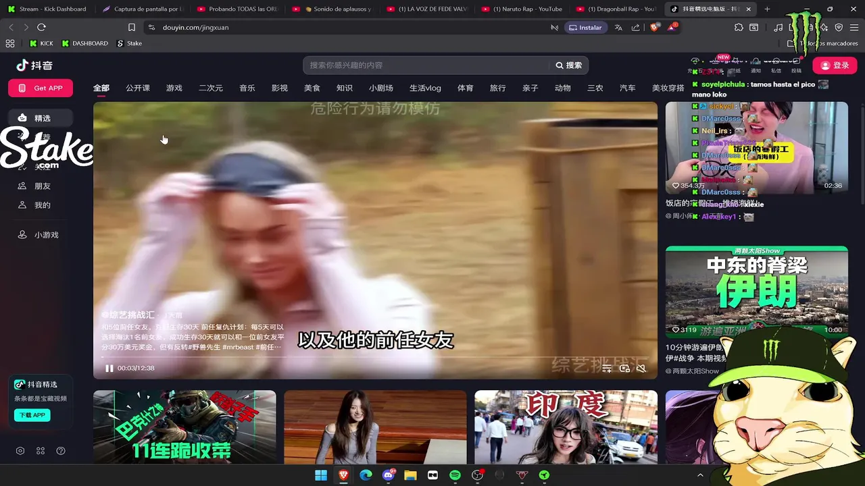Open the 11连跪收菜 video thumbnail
The image size is (865, 486).
click(184, 427)
